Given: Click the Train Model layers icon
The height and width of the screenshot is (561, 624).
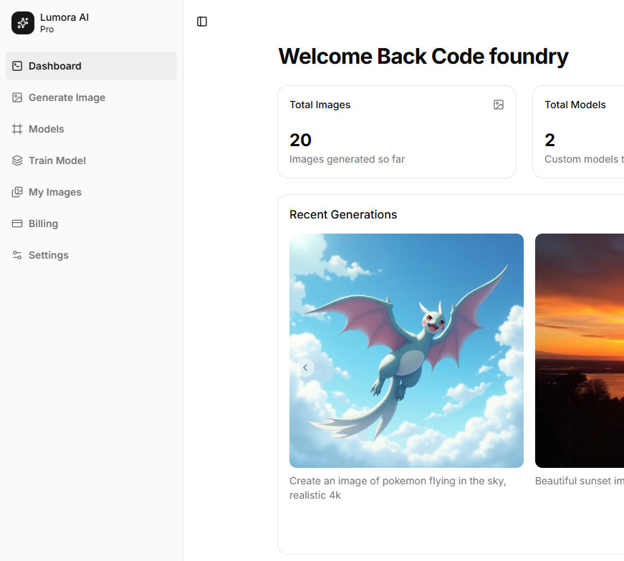Looking at the screenshot, I should coord(17,160).
